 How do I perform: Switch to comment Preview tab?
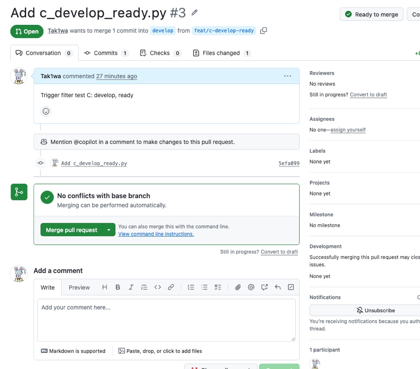79,288
